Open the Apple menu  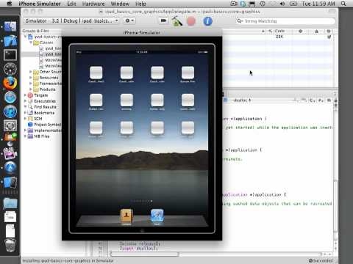9,4
